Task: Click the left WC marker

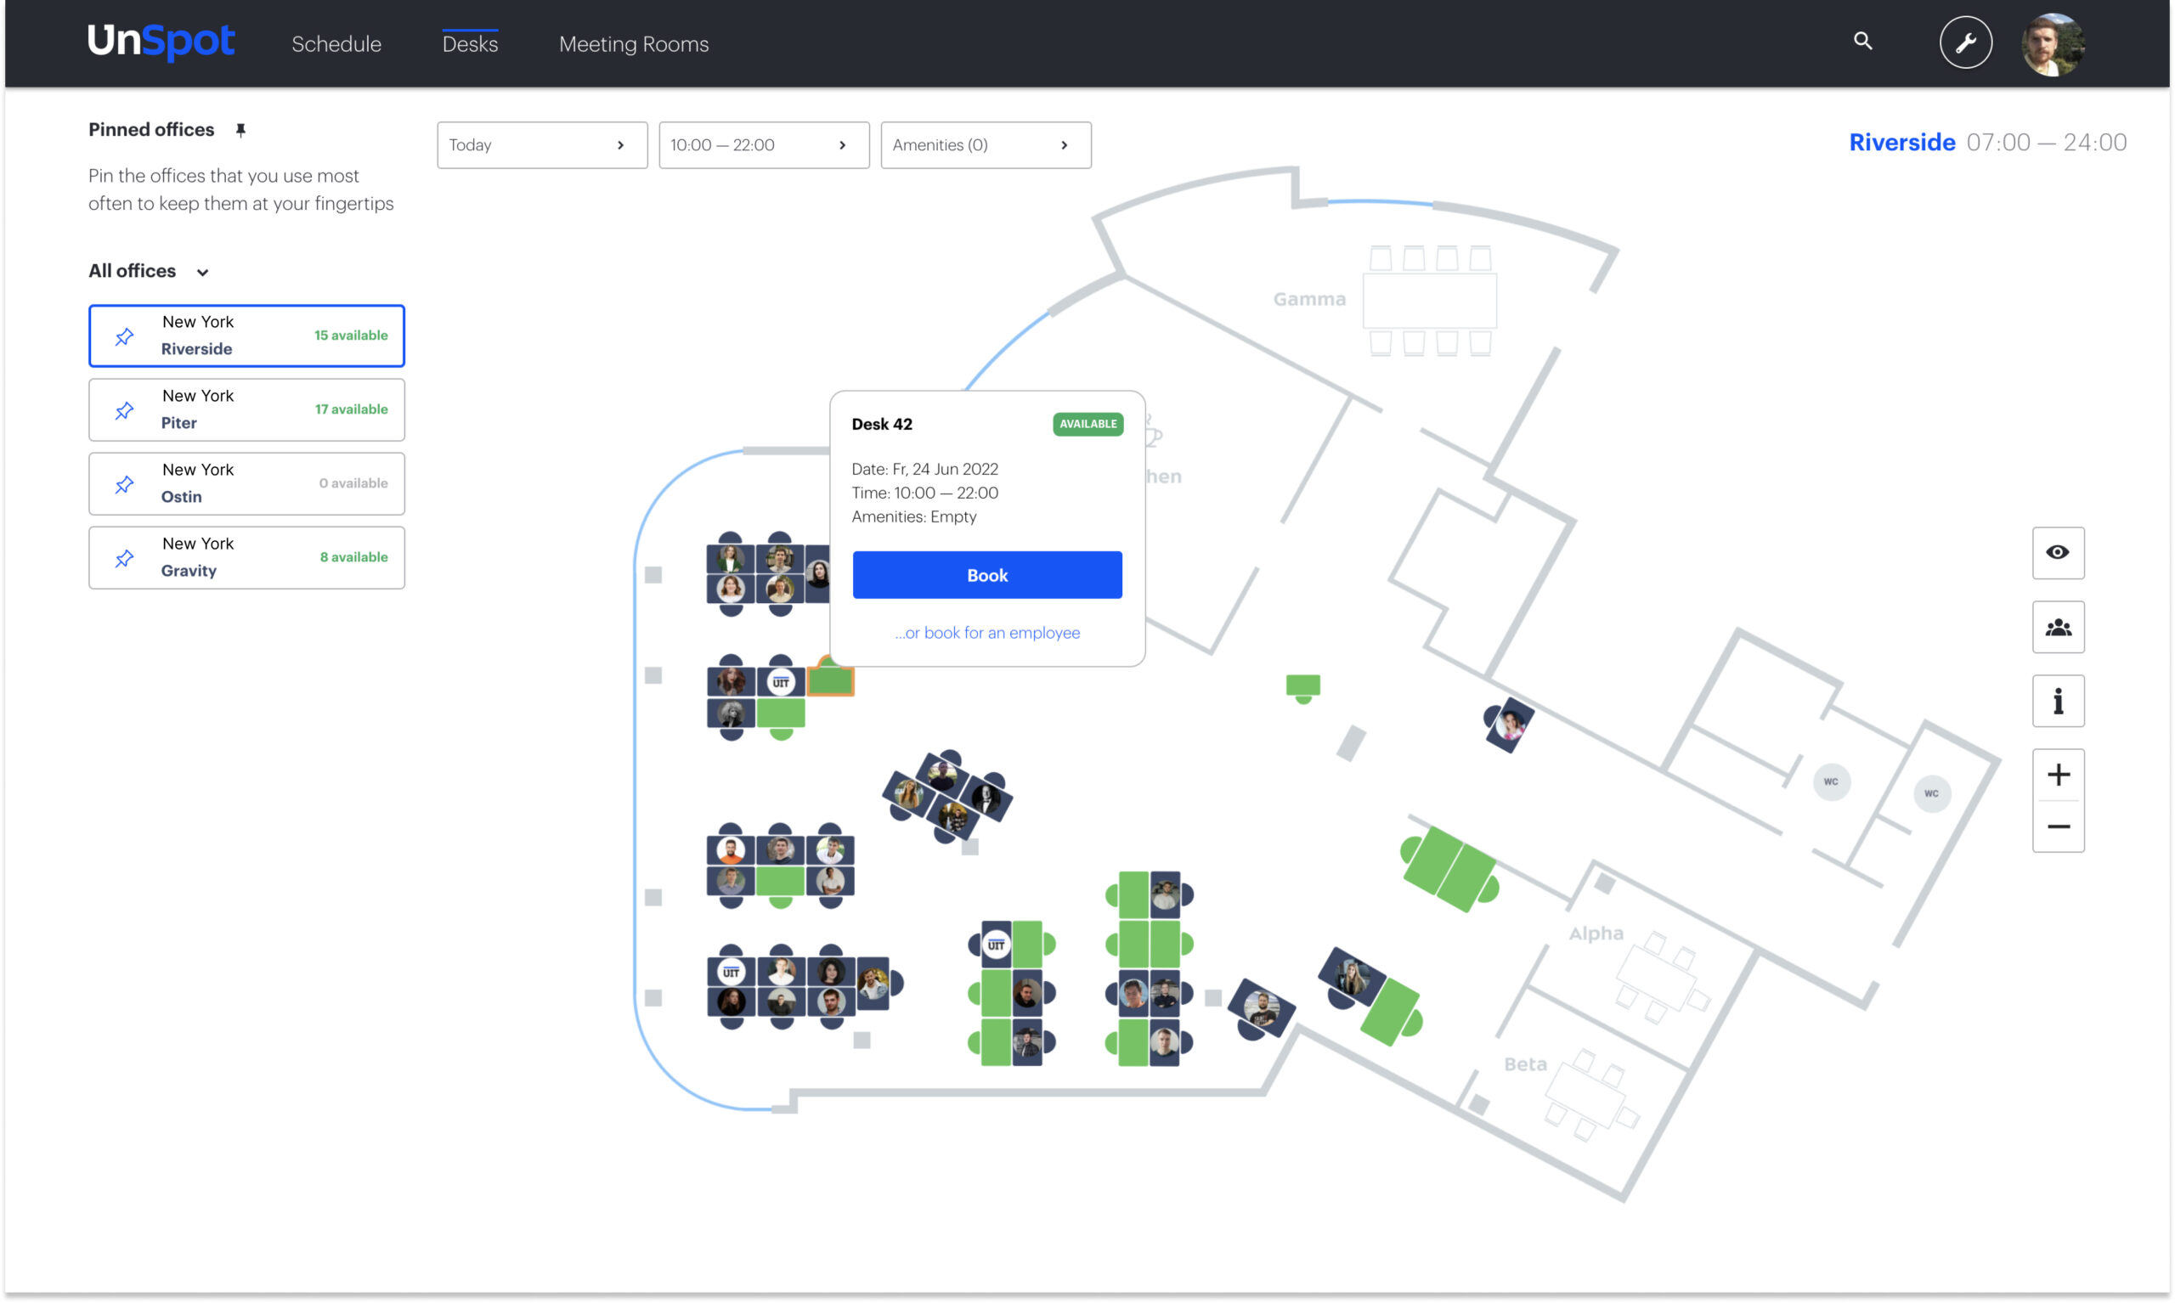Action: (1831, 781)
